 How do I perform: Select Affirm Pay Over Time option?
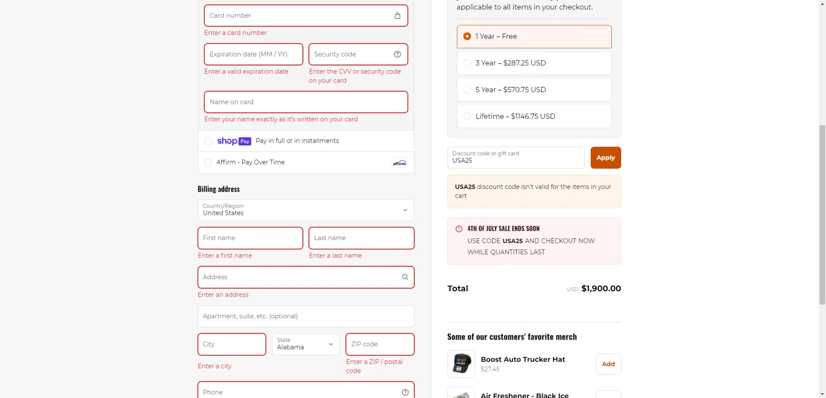[208, 162]
